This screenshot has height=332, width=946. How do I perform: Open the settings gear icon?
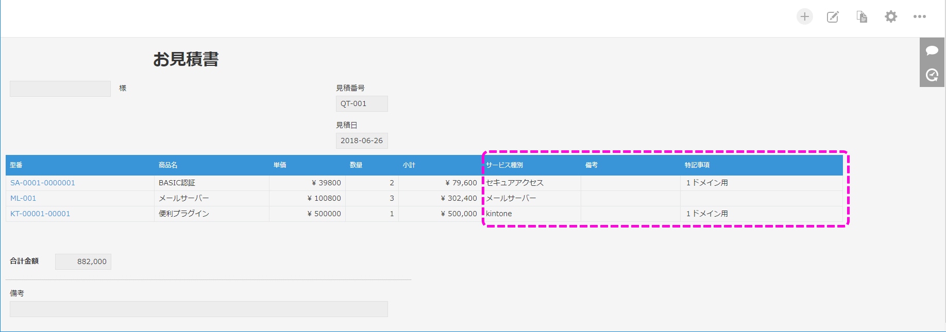pyautogui.click(x=891, y=17)
